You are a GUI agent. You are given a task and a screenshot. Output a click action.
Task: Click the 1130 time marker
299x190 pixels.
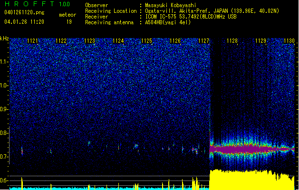click(x=289, y=41)
